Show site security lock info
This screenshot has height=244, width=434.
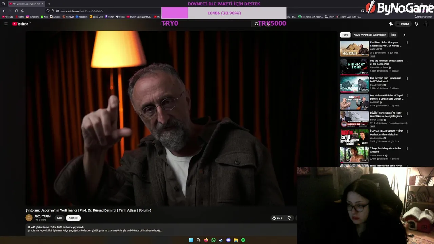pyautogui.click(x=53, y=11)
